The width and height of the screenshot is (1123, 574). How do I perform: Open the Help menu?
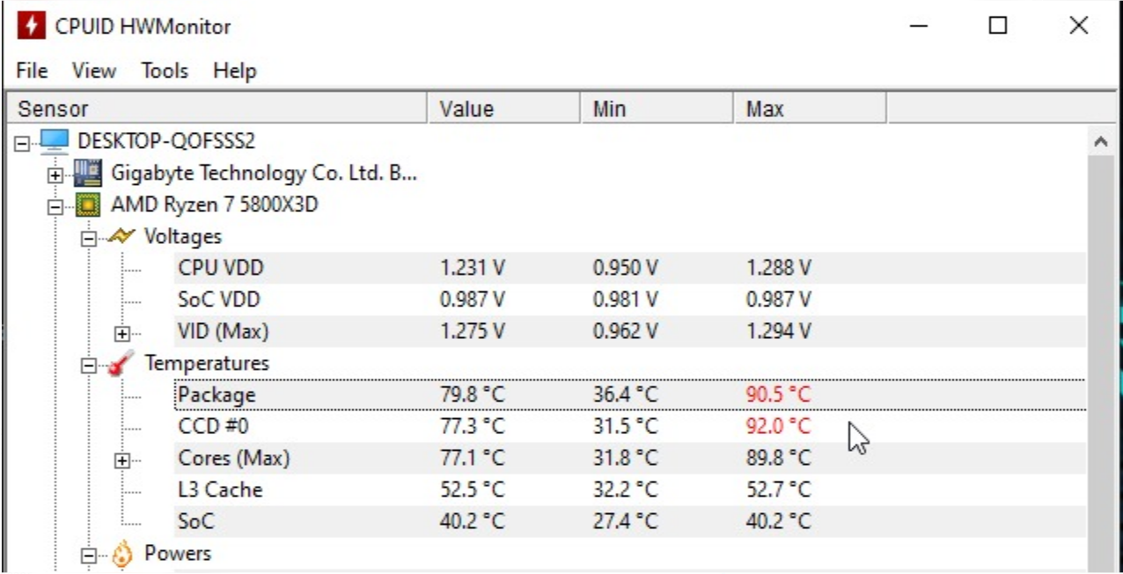(x=234, y=71)
